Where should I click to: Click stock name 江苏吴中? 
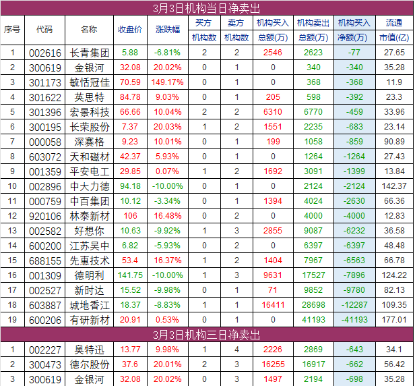click(90, 246)
